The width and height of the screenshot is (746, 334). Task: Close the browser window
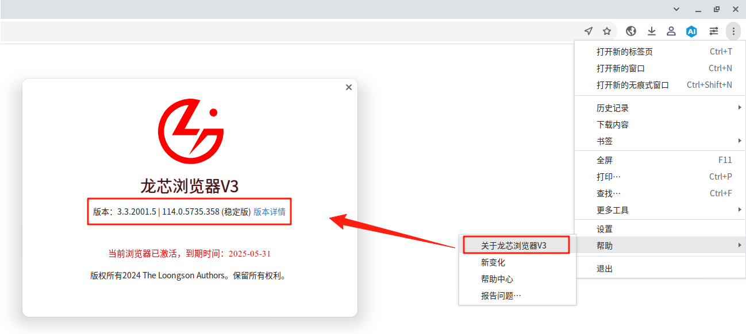[735, 9]
